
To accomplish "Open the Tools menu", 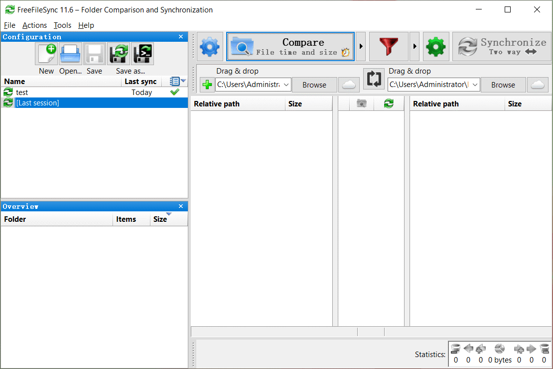I will [62, 25].
